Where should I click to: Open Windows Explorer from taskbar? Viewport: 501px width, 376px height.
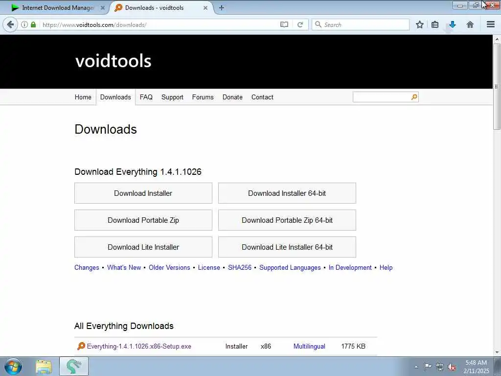[x=44, y=366]
